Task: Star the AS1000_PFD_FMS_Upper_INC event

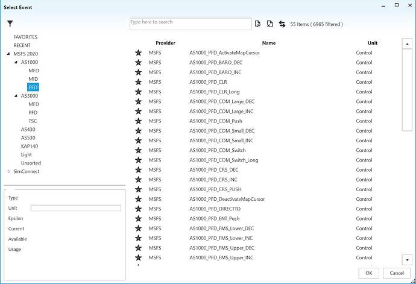Action: pos(138,257)
